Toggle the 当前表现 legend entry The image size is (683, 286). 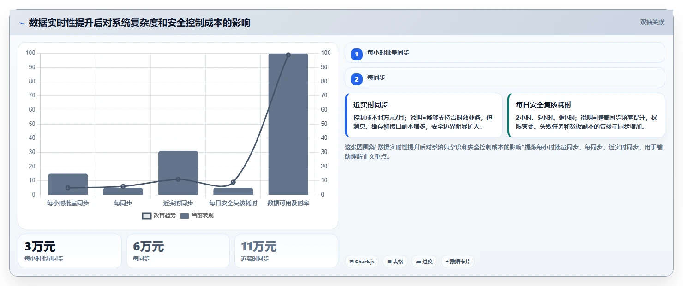pyautogui.click(x=197, y=215)
